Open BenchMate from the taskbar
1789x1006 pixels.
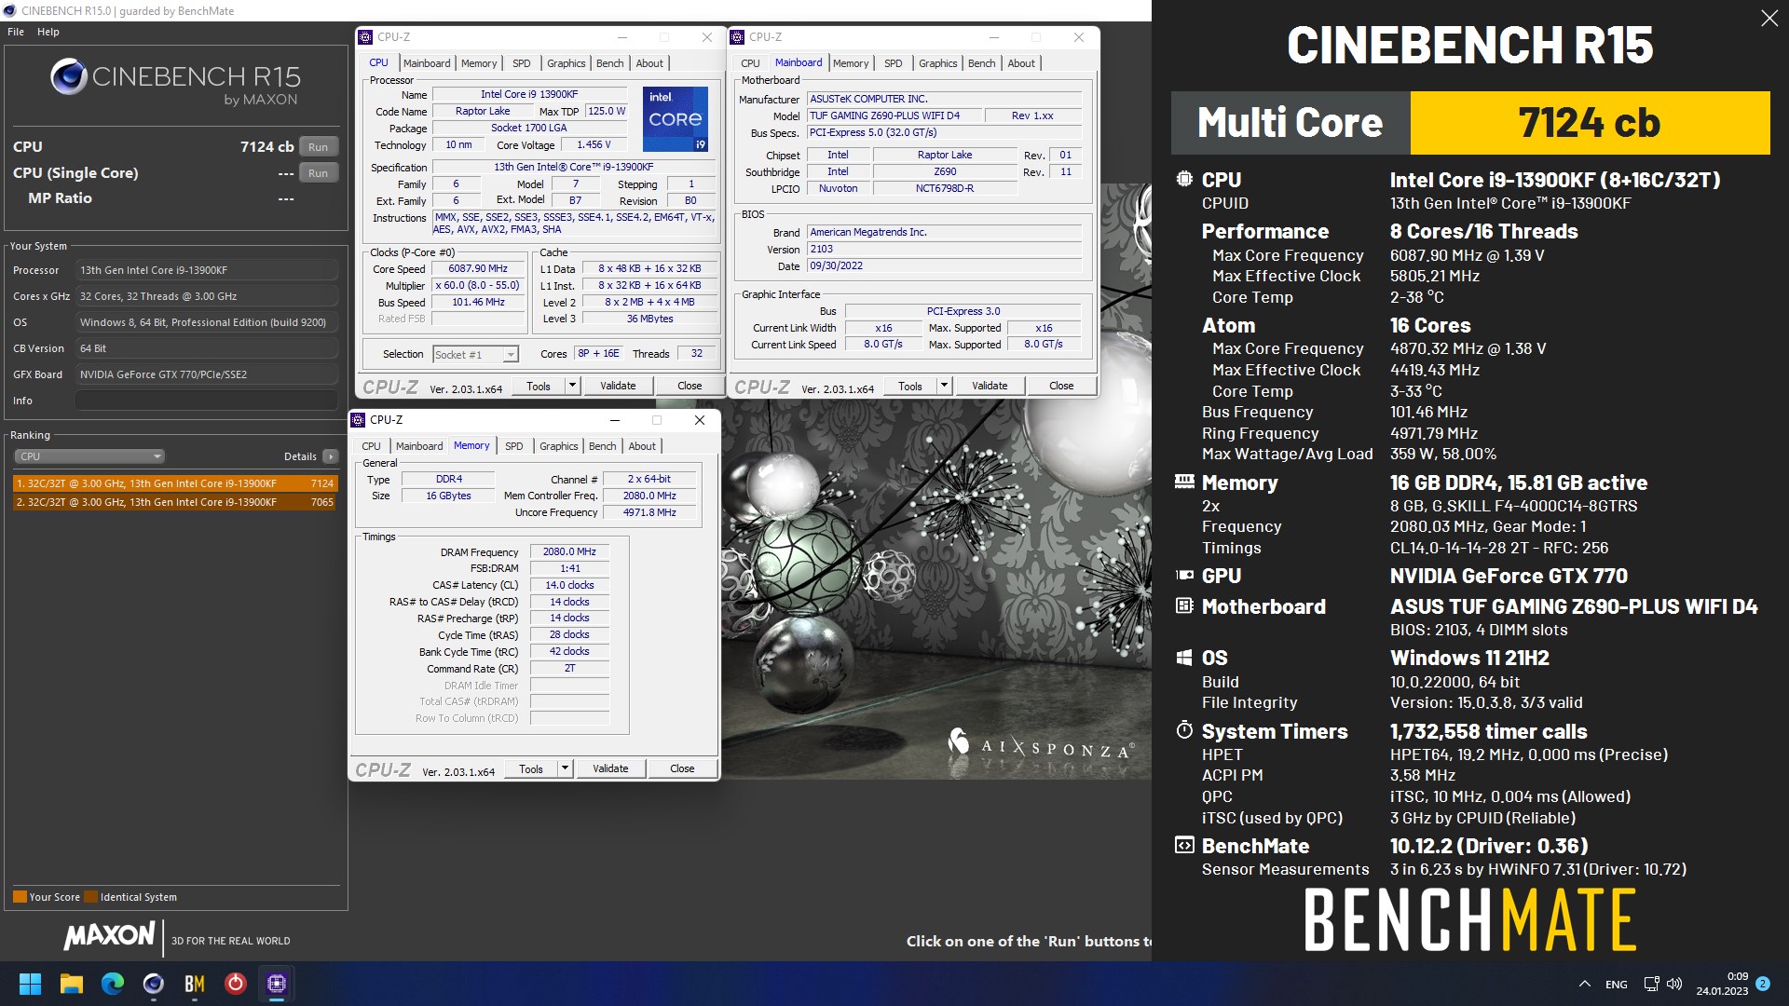[195, 984]
